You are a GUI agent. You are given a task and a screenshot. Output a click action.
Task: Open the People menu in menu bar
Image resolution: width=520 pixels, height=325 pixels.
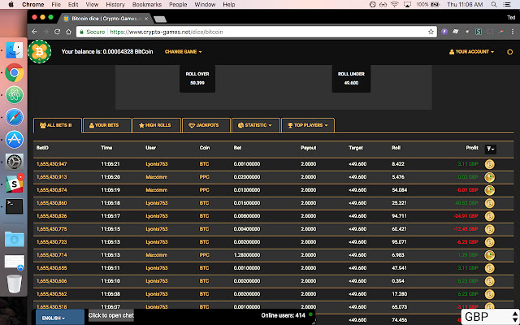(x=178, y=5)
